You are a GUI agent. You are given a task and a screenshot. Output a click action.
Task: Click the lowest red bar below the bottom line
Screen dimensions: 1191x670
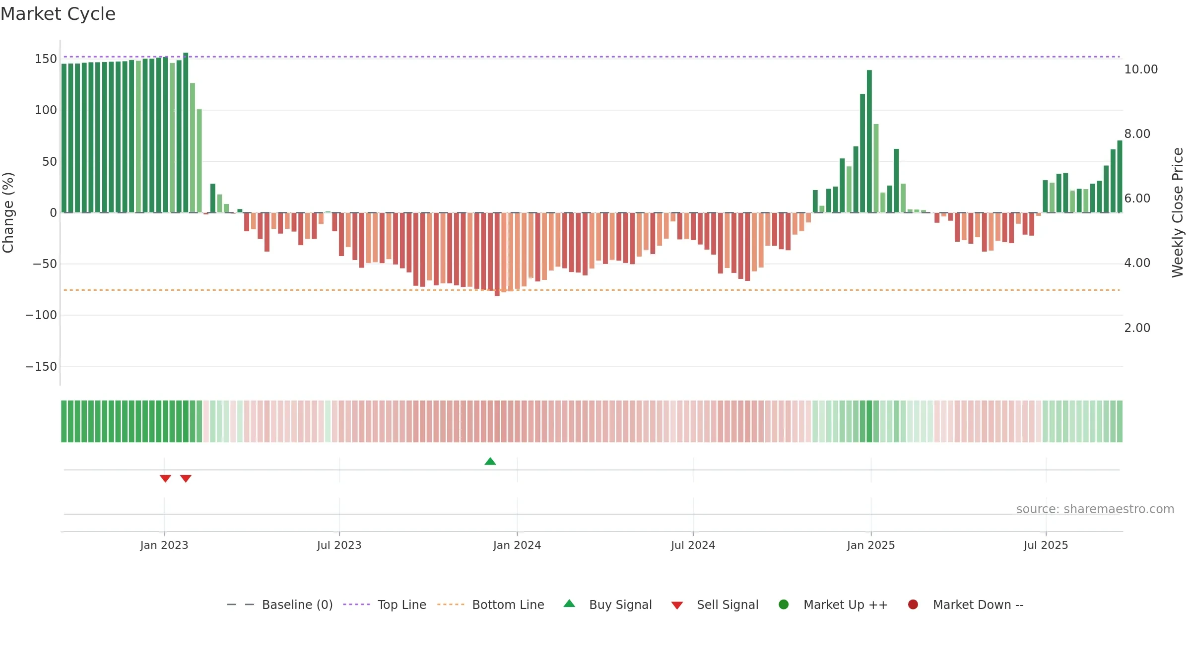coord(497,255)
